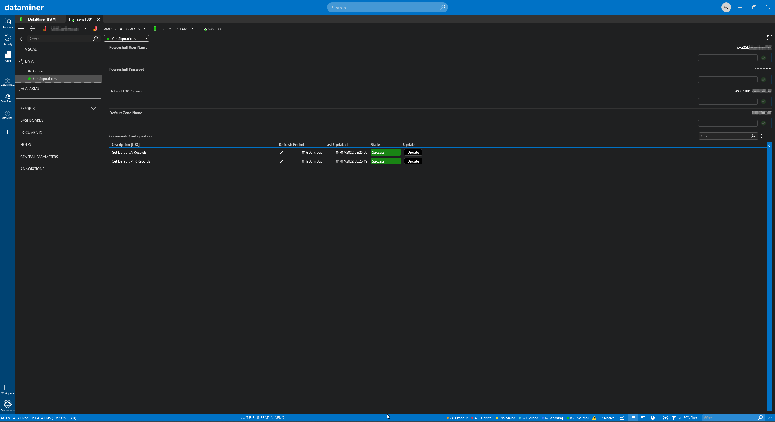This screenshot has width=775, height=422.
Task: Expand the alarm console with up chevron
Action: coord(770,418)
